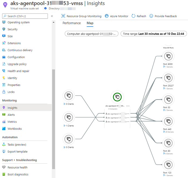Expand the 1 Clients group

click(x=64, y=126)
